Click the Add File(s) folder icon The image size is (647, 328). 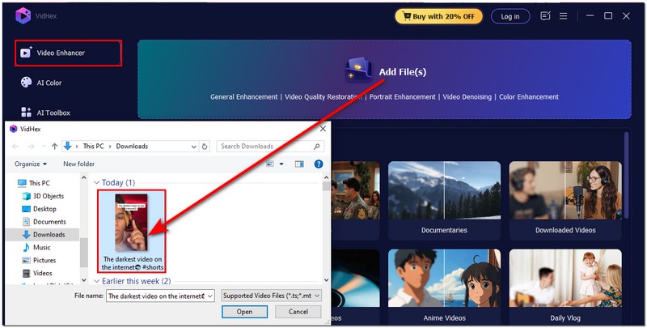click(x=358, y=70)
